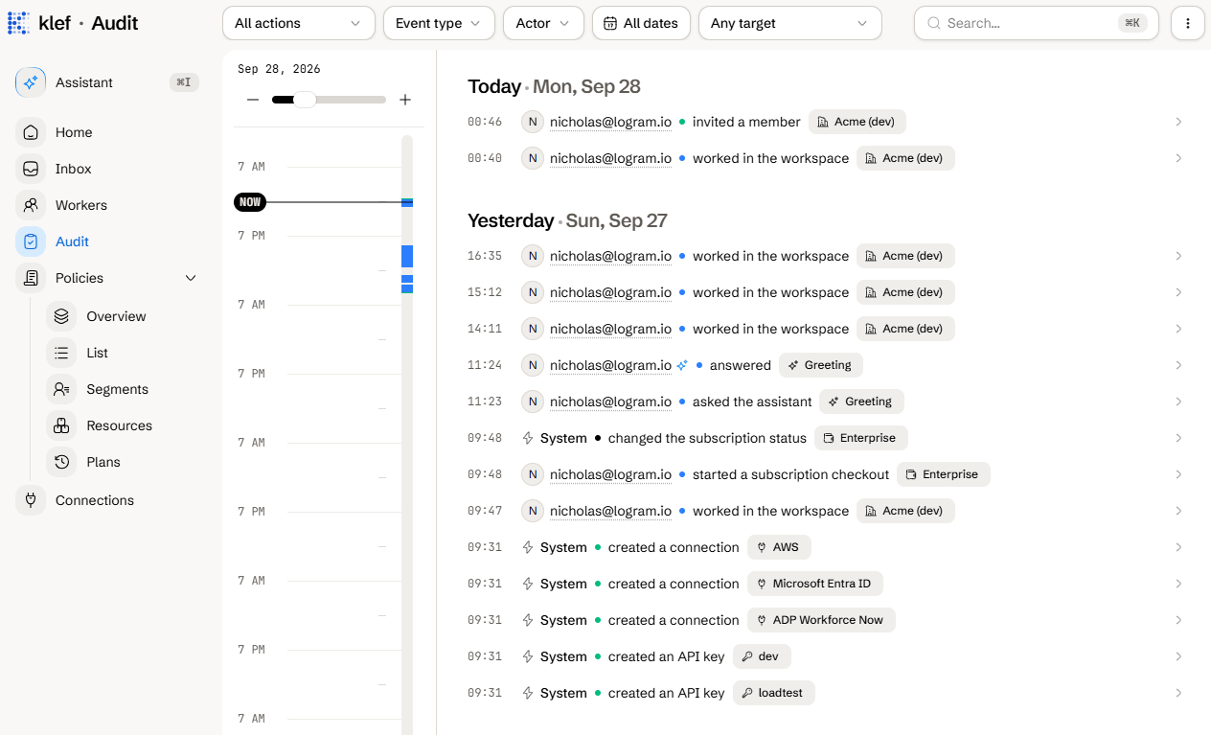The image size is (1211, 735).
Task: Click the klef logo icon
Action: click(18, 23)
